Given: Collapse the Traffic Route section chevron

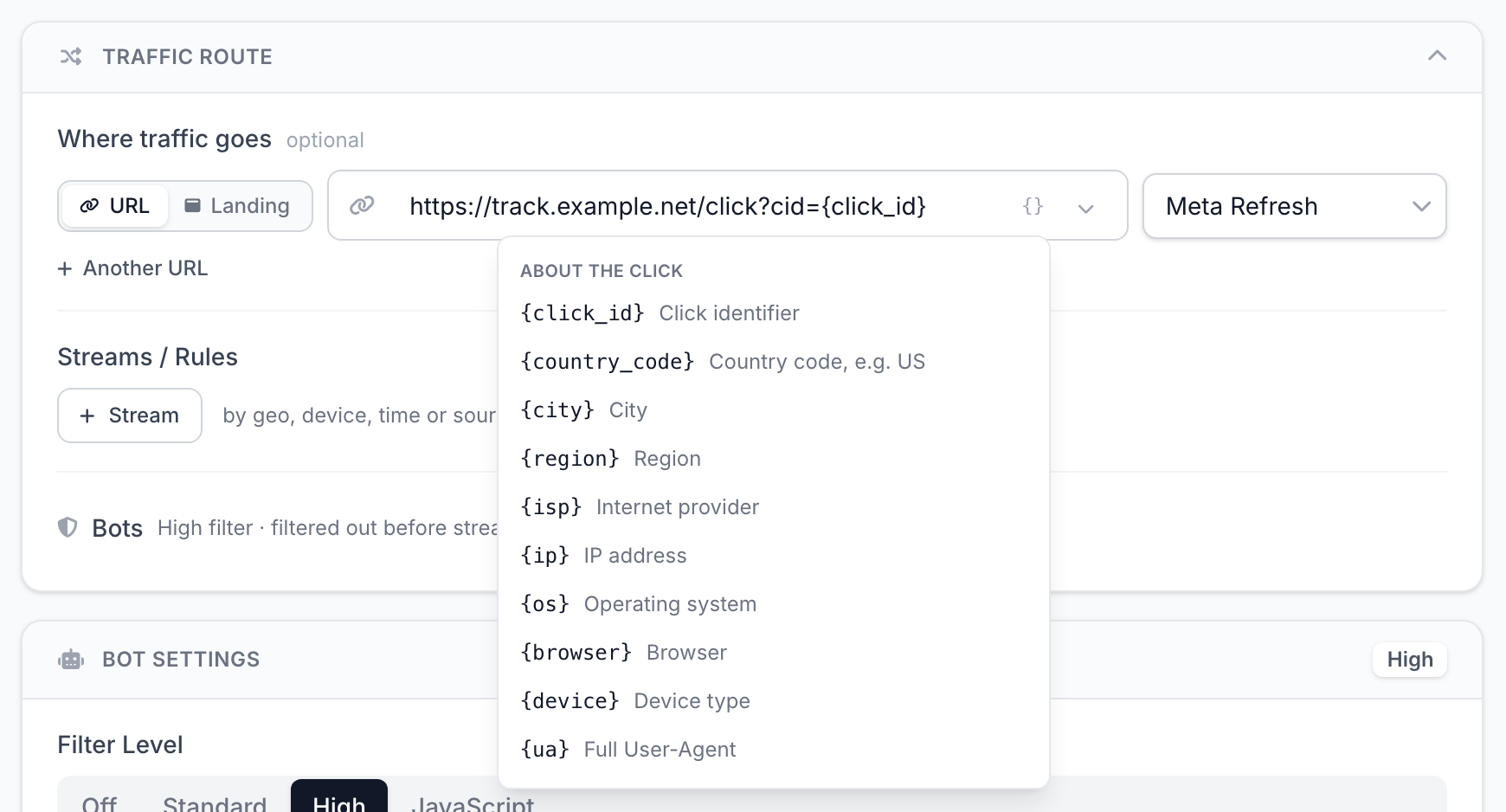Looking at the screenshot, I should tap(1437, 56).
